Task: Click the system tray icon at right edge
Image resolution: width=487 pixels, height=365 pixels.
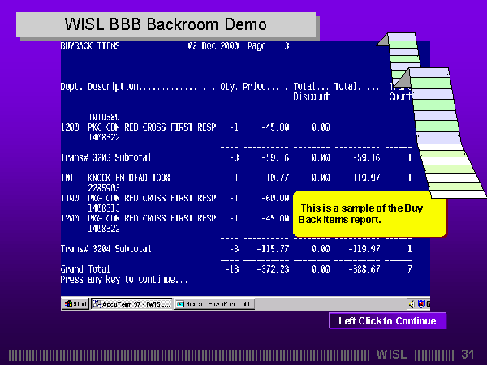Action: point(422,304)
